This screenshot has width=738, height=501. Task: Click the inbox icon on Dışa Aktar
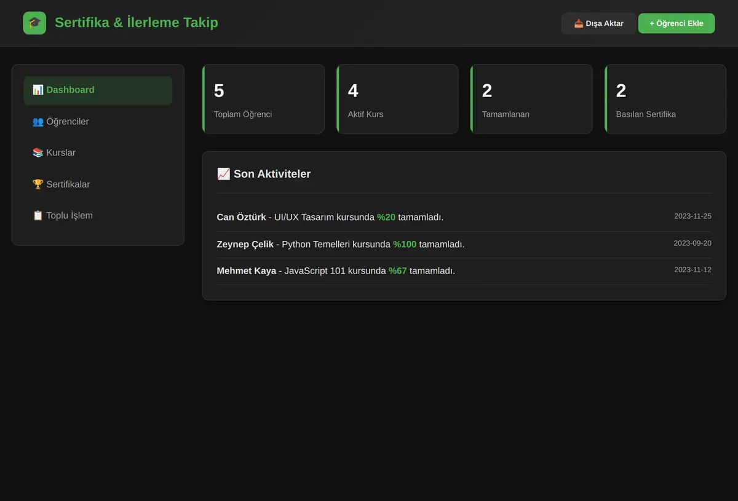tap(579, 23)
